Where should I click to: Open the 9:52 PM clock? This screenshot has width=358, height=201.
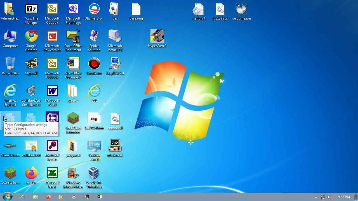pyautogui.click(x=344, y=197)
